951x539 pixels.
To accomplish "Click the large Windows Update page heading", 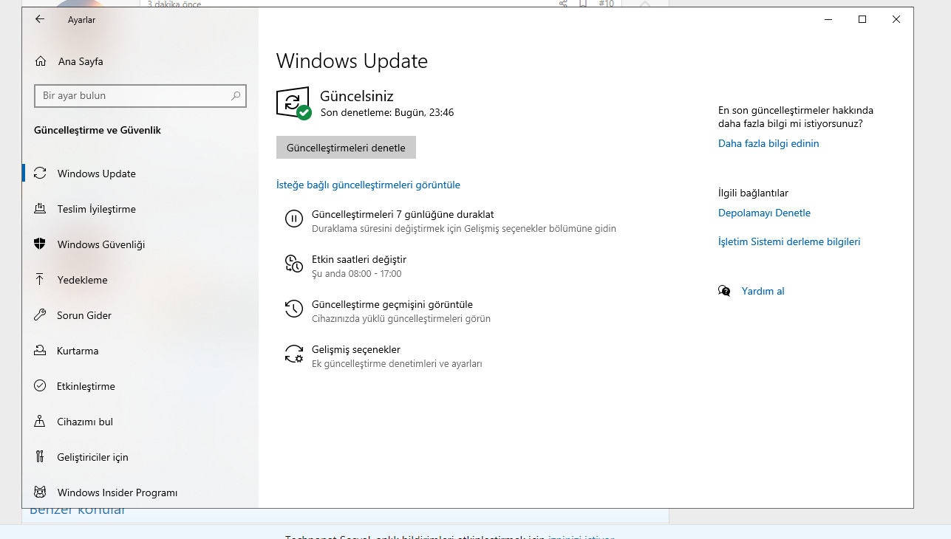I will point(352,61).
